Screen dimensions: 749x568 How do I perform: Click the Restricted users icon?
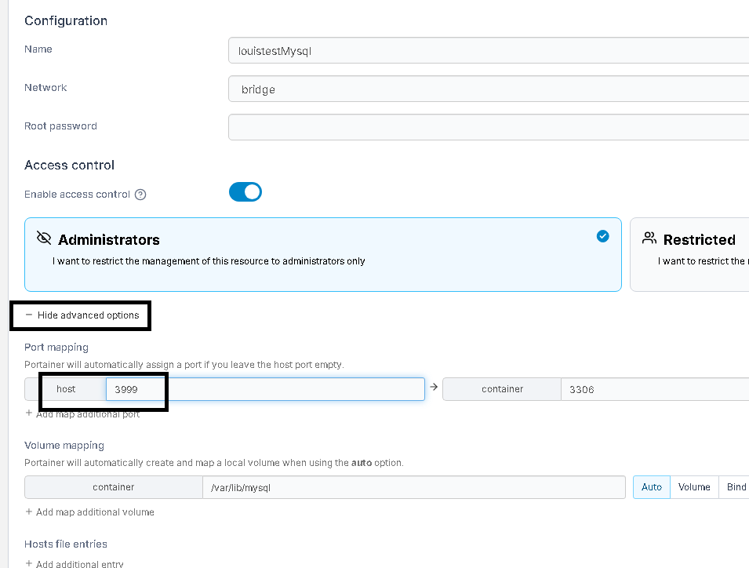(x=649, y=238)
